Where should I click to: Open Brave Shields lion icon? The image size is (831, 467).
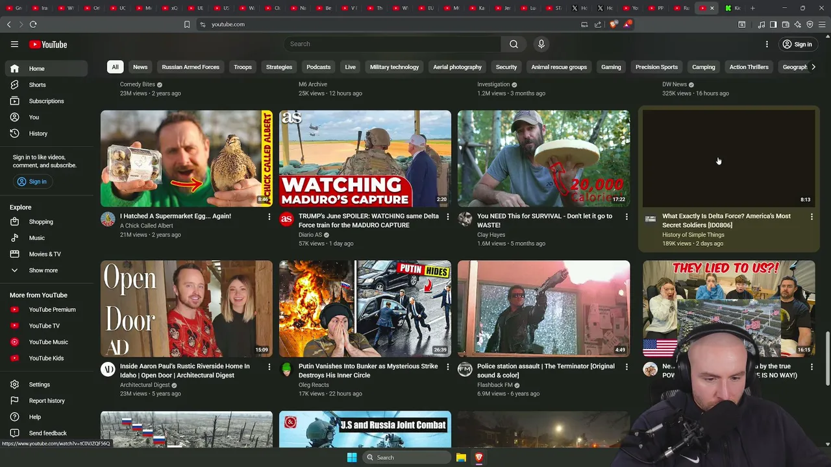pyautogui.click(x=614, y=24)
